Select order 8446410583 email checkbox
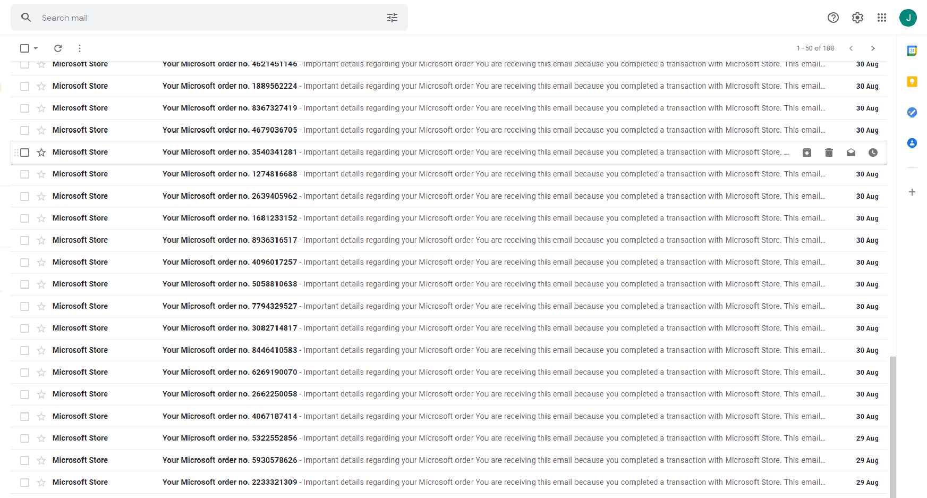Screen dimensions: 927x498 (x=24, y=351)
